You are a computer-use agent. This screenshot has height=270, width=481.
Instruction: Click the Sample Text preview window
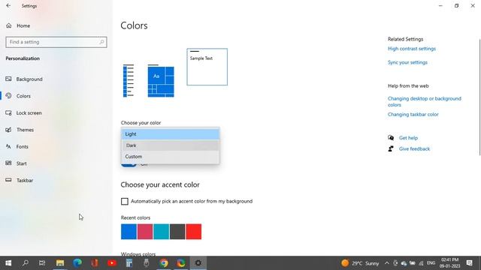click(207, 67)
